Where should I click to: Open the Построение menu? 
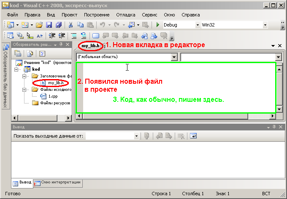(x=97, y=15)
